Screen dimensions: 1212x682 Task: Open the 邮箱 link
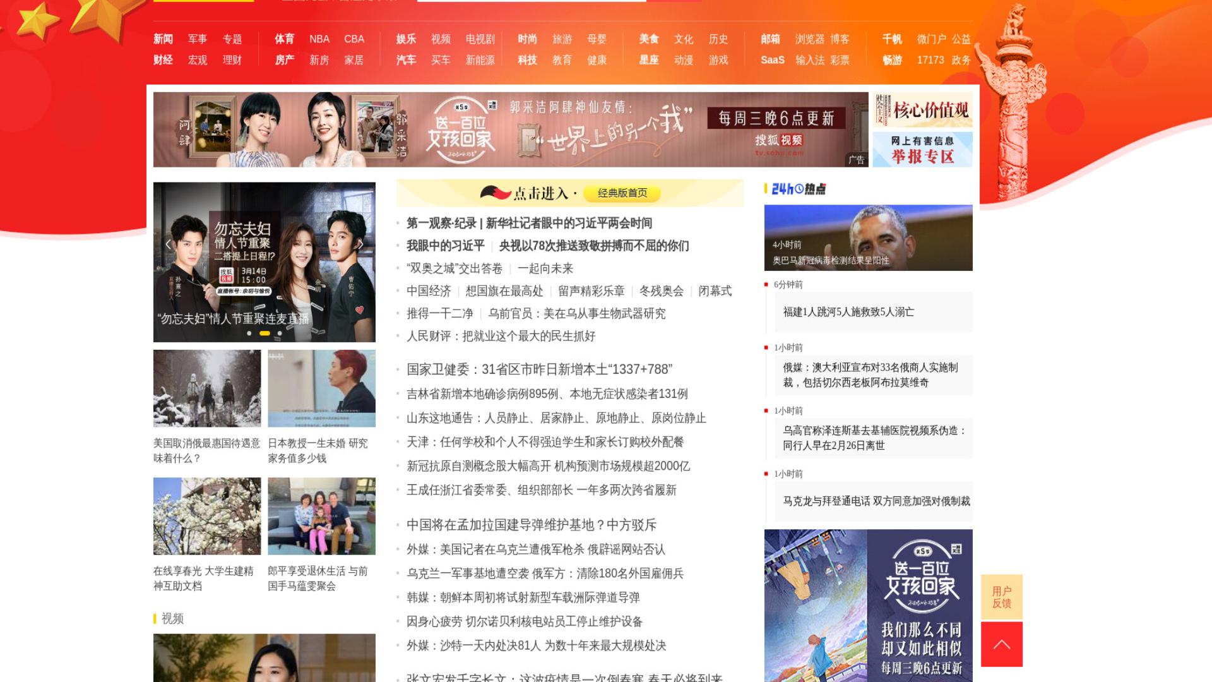point(771,39)
